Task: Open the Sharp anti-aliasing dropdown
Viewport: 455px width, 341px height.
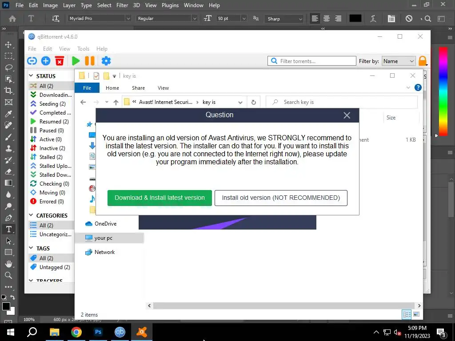Action: coord(300,19)
